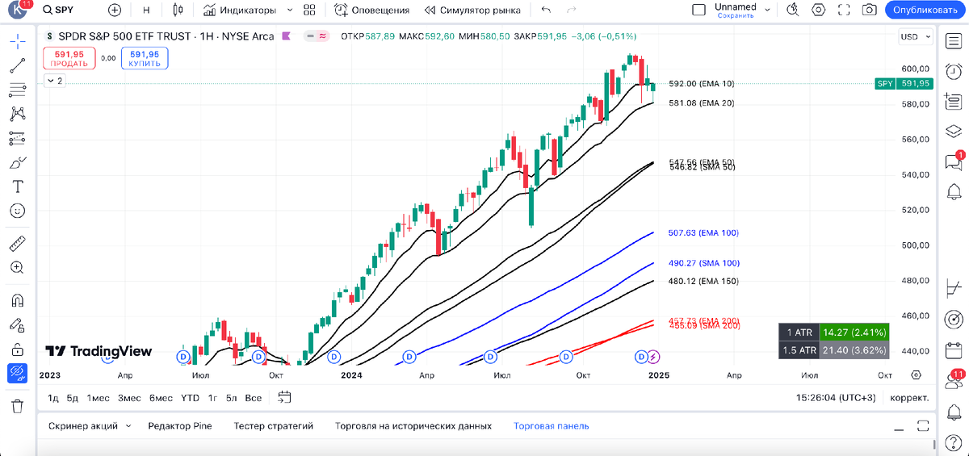Open the Индикаторы dropdown arrow
Image resolution: width=969 pixels, height=456 pixels.
pos(289,10)
